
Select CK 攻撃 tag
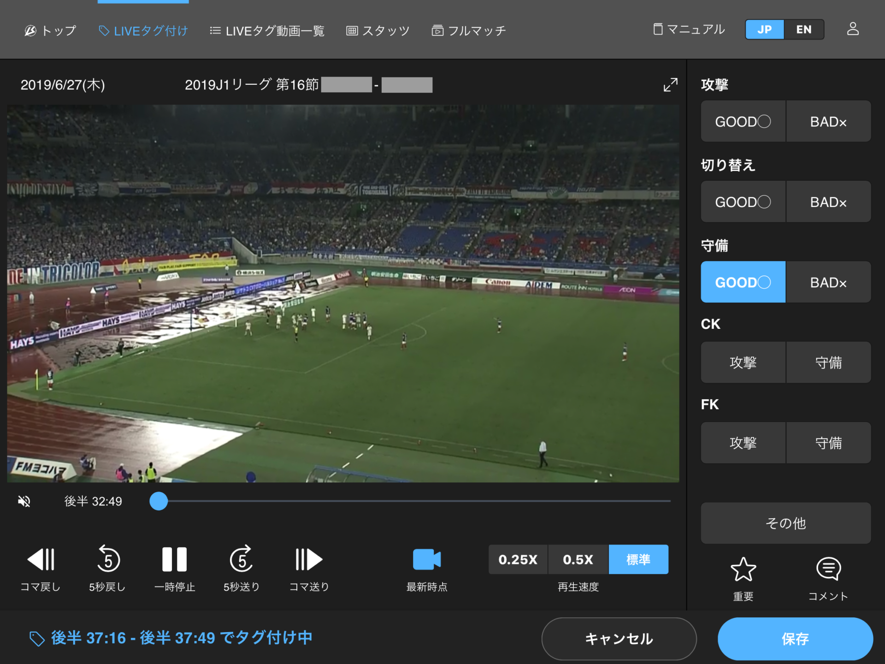[x=743, y=362]
